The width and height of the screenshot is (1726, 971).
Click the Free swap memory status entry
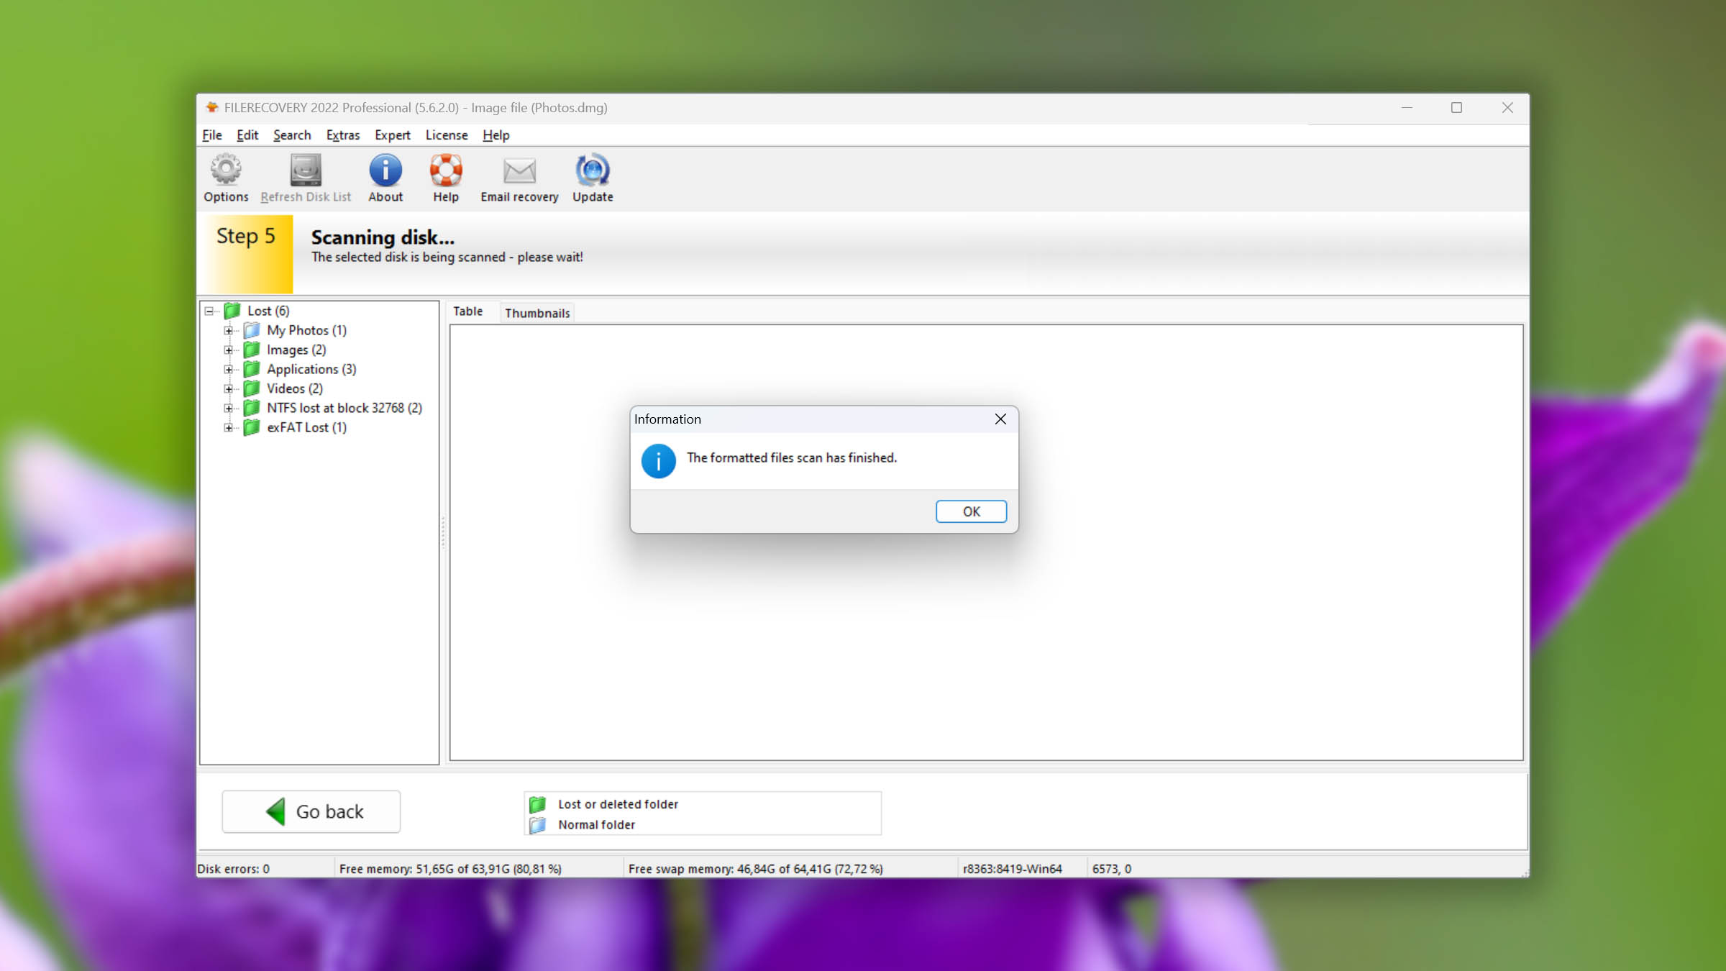pyautogui.click(x=755, y=869)
